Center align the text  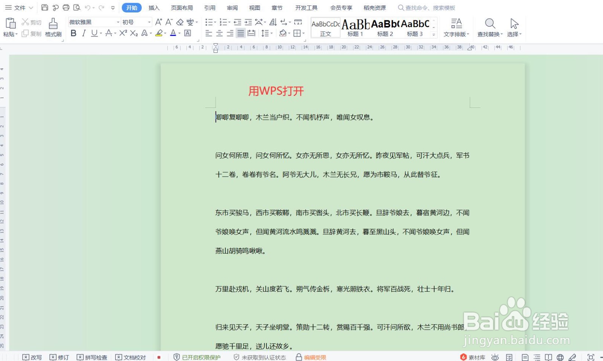(x=219, y=33)
